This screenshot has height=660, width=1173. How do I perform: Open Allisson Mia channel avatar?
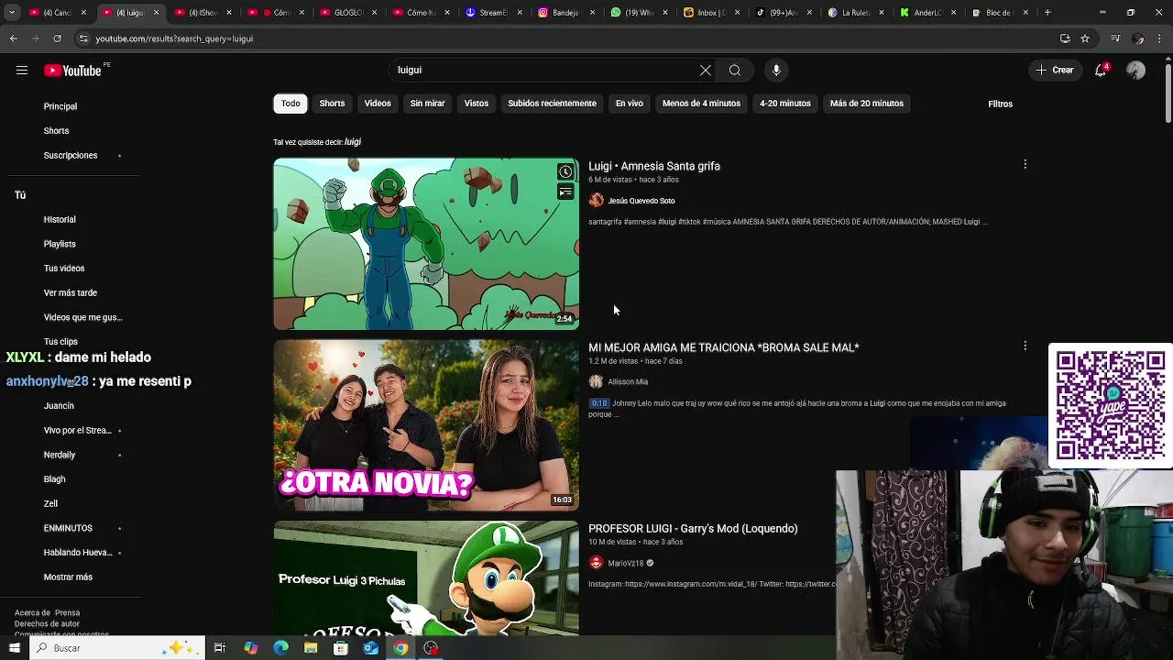pos(596,381)
